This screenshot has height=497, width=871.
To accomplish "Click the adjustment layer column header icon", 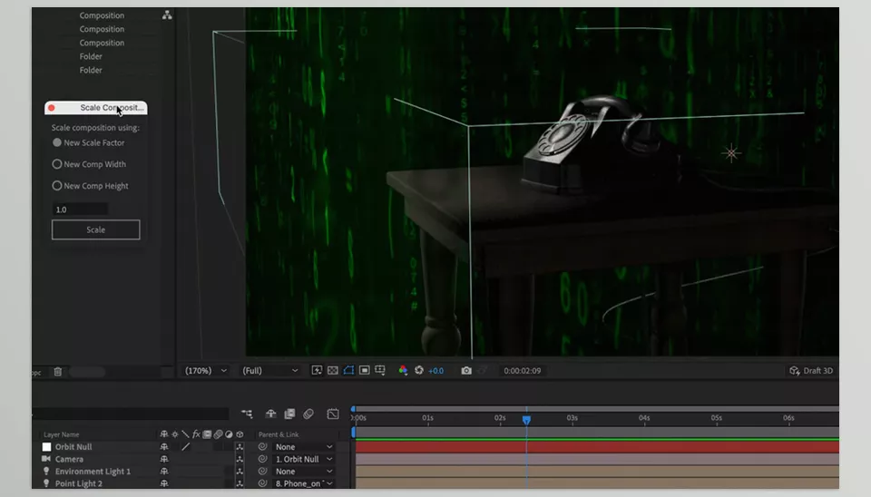I will (x=229, y=434).
